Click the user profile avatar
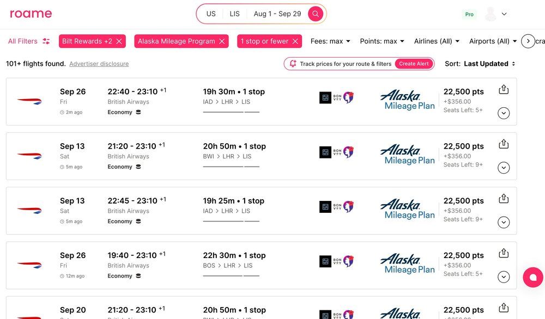 pyautogui.click(x=491, y=14)
